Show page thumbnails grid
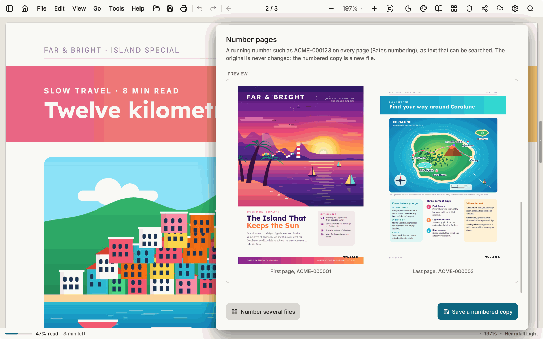The image size is (543, 339). 454,8
